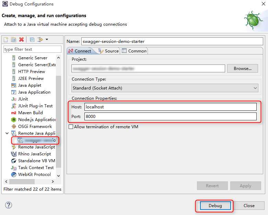Click the Project text field
Viewport: 268px width, 215px height.
click(148, 69)
